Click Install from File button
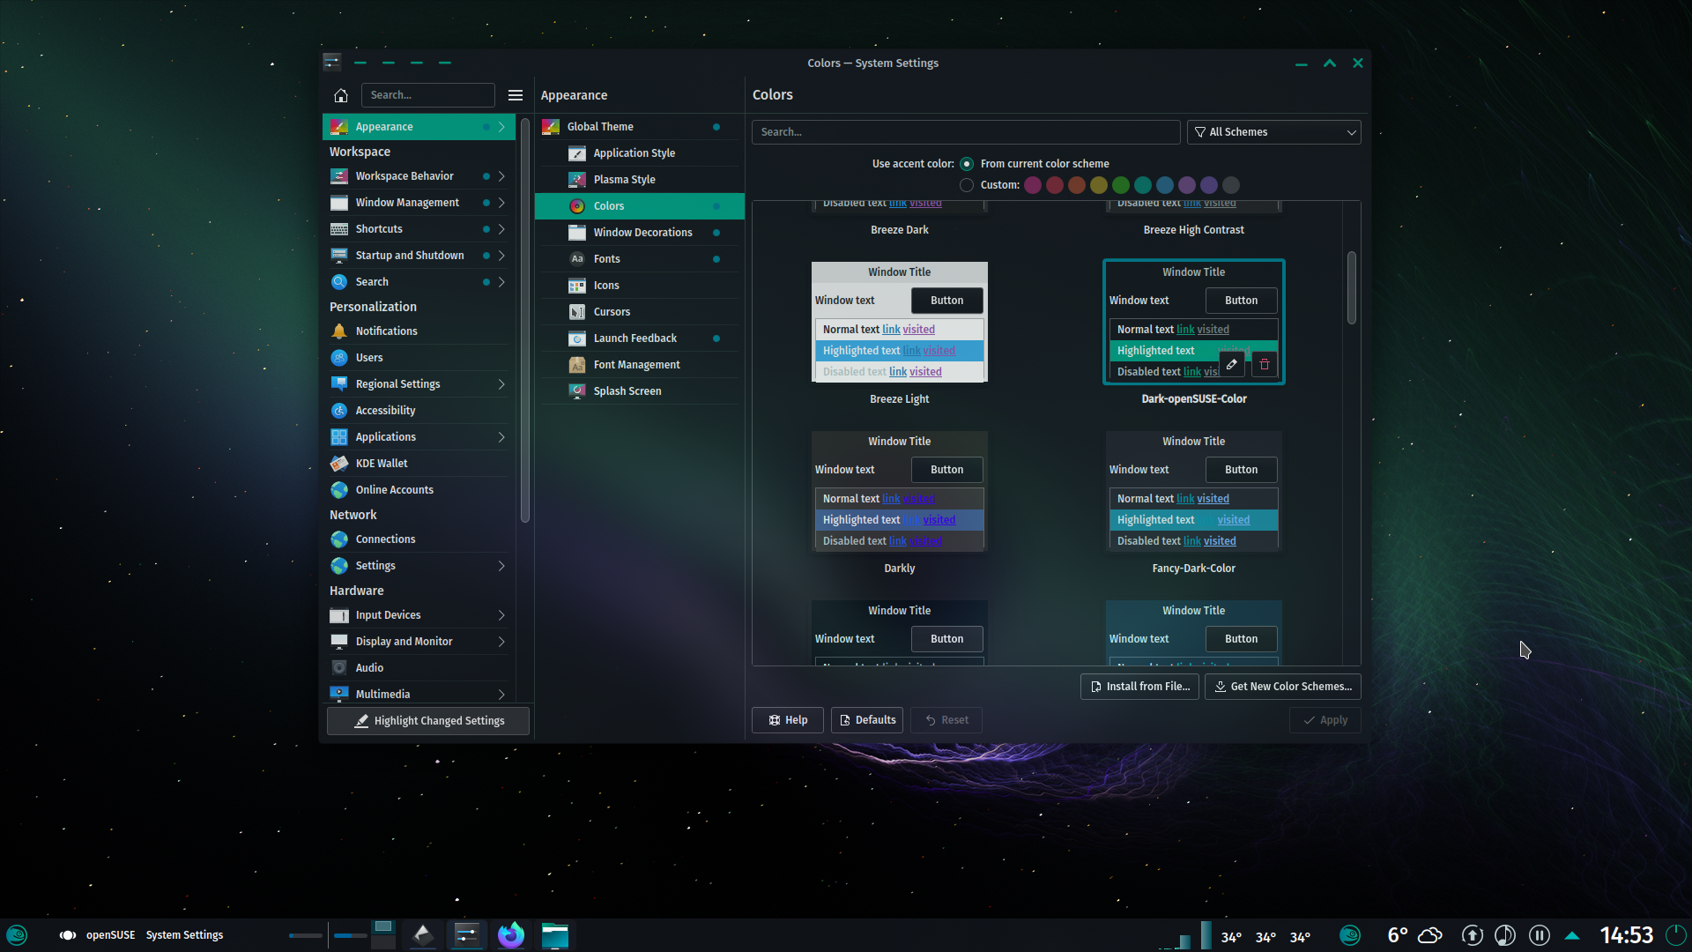1692x952 pixels. pyautogui.click(x=1139, y=687)
